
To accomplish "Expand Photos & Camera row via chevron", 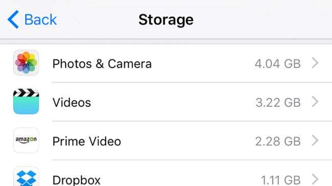I will pos(315,63).
